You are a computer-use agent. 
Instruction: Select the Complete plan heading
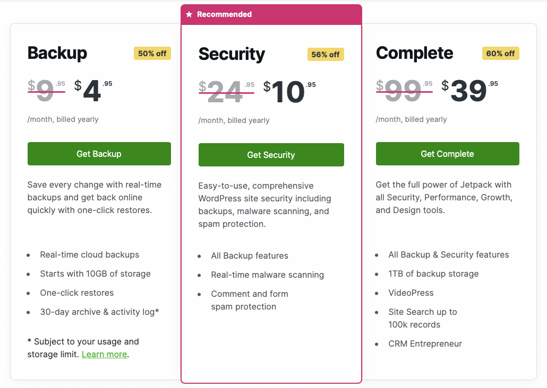pyautogui.click(x=414, y=53)
